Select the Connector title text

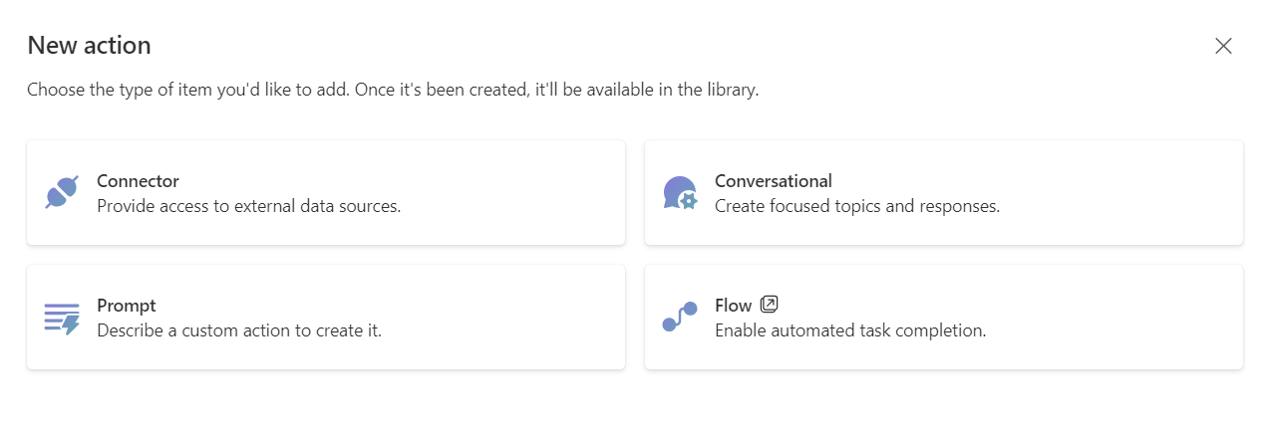click(138, 181)
